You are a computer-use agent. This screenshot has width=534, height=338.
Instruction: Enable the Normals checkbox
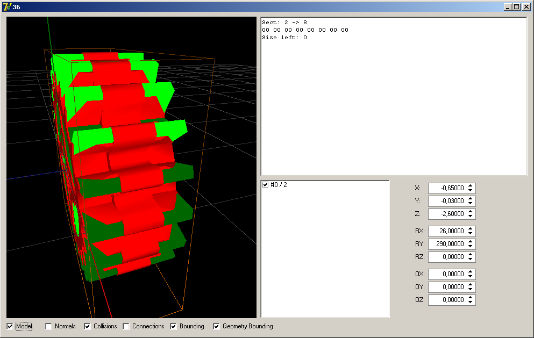(x=49, y=326)
